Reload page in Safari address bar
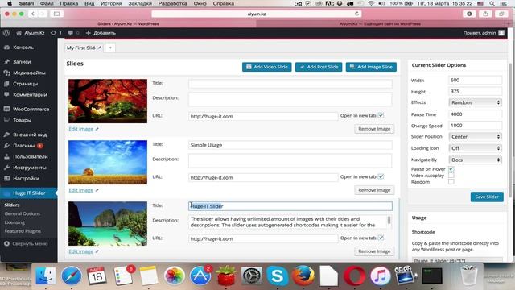The height and width of the screenshot is (290, 515). [356, 14]
